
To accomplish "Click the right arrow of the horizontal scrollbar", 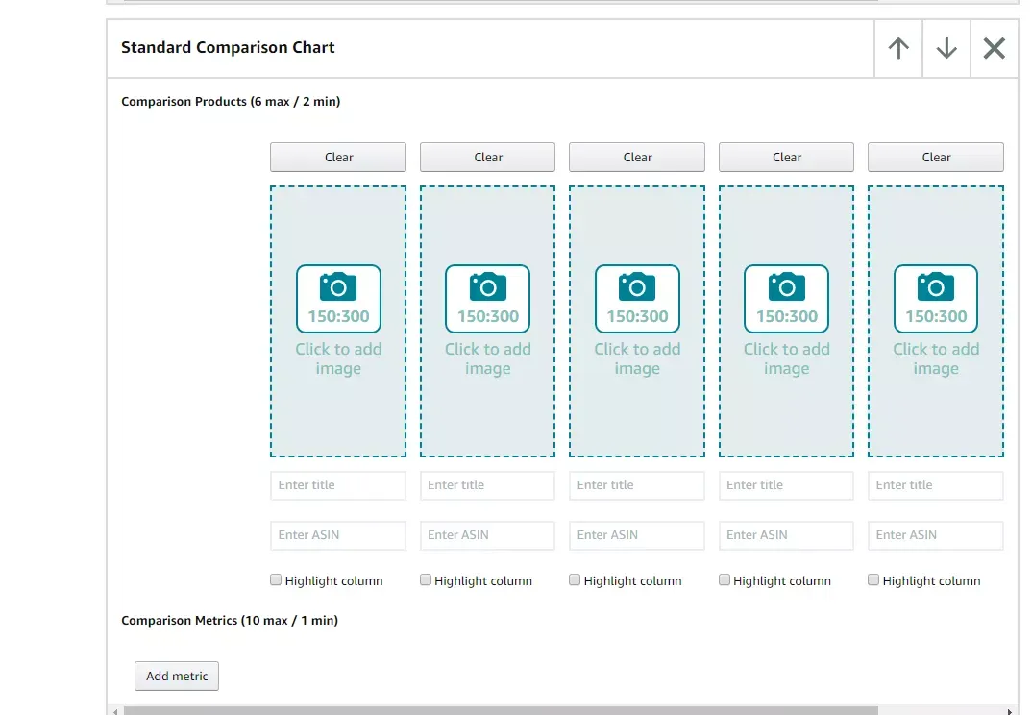I will [1010, 711].
